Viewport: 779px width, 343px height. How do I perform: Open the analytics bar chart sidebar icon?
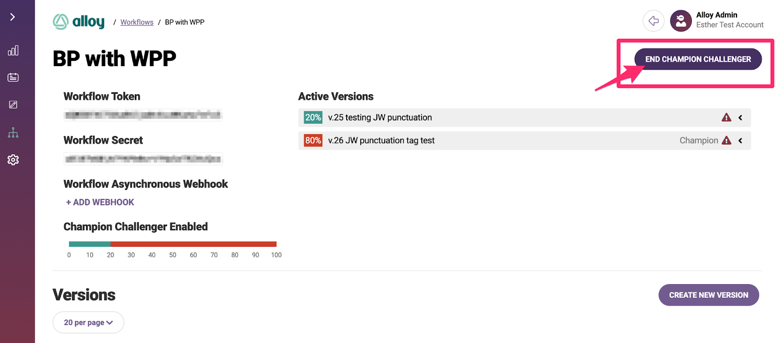pos(13,50)
